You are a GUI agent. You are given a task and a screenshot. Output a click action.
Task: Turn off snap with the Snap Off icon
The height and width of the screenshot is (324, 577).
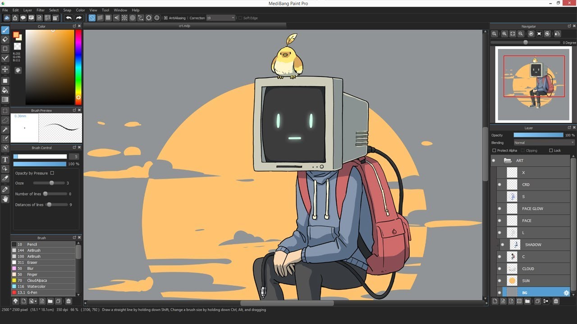point(92,18)
